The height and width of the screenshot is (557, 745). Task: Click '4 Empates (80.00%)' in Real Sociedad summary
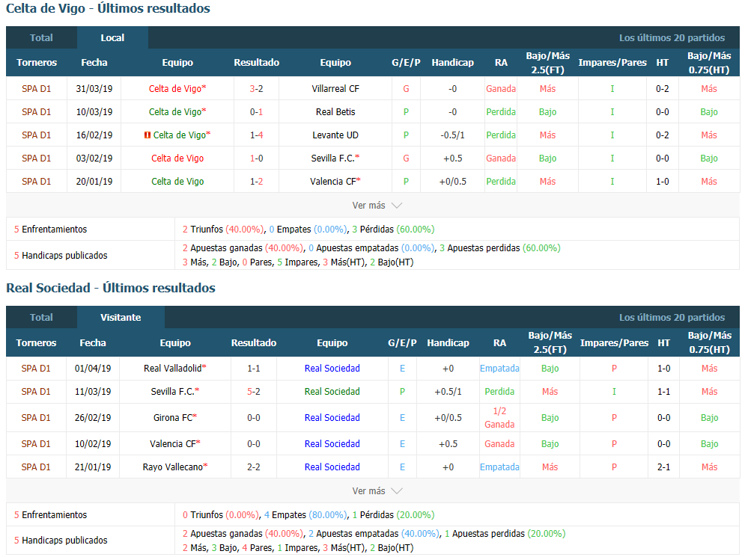click(305, 515)
